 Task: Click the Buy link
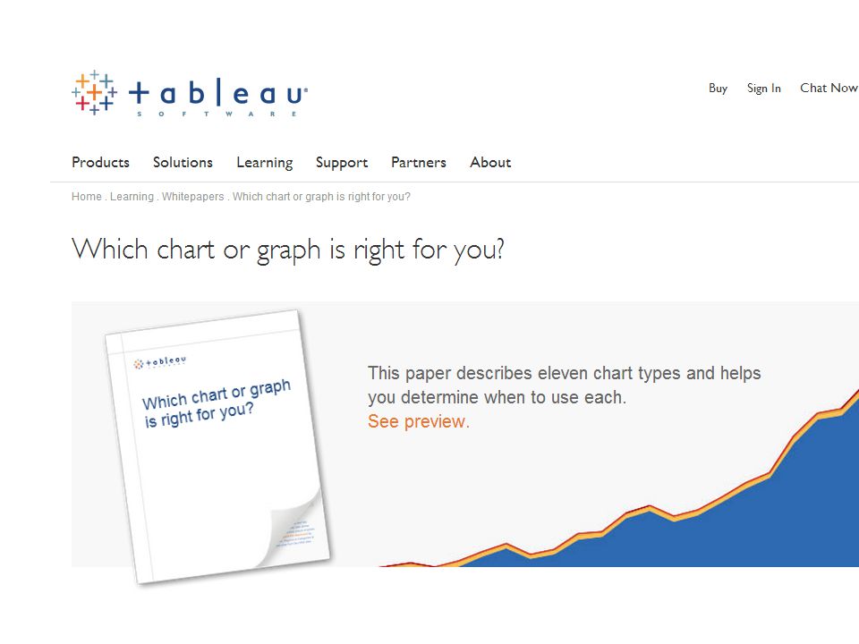[718, 89]
